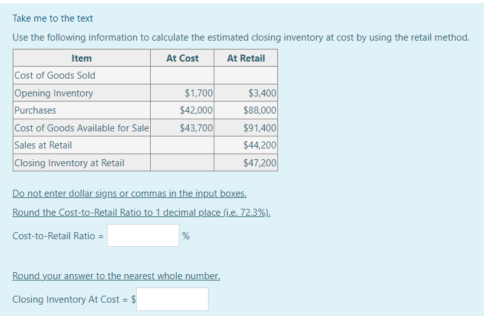Click 'Cost of Goods Available for Sale' label

(81, 128)
